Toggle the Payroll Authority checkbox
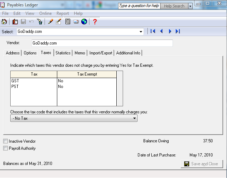This screenshot has width=227, height=178. click(6, 148)
